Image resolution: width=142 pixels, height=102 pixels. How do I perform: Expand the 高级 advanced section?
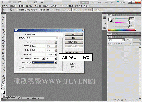click(20, 67)
